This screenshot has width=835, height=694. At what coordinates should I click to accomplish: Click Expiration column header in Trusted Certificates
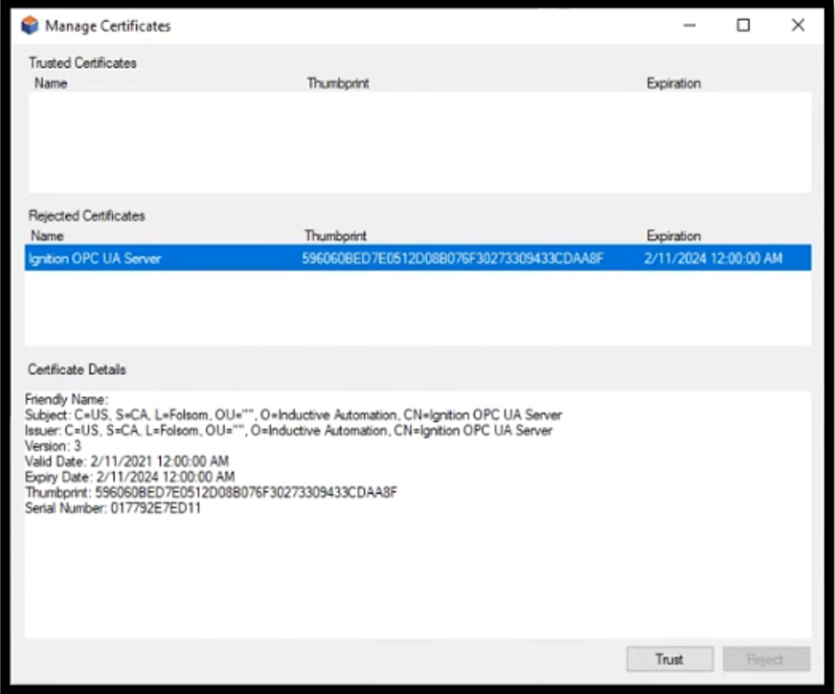673,83
